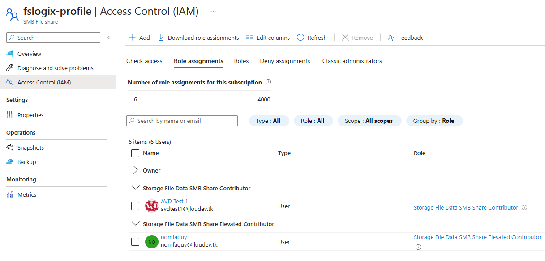
Task: Open Storage File Data SMB Share Elevated Contributor link
Action: (477, 237)
